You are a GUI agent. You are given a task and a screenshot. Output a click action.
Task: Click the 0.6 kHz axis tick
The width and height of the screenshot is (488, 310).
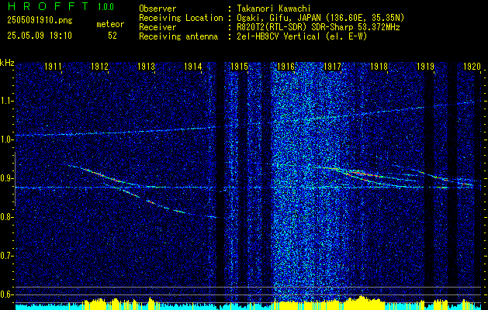pyautogui.click(x=6, y=294)
